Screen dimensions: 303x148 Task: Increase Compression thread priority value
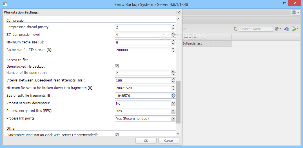[x=173, y=26]
